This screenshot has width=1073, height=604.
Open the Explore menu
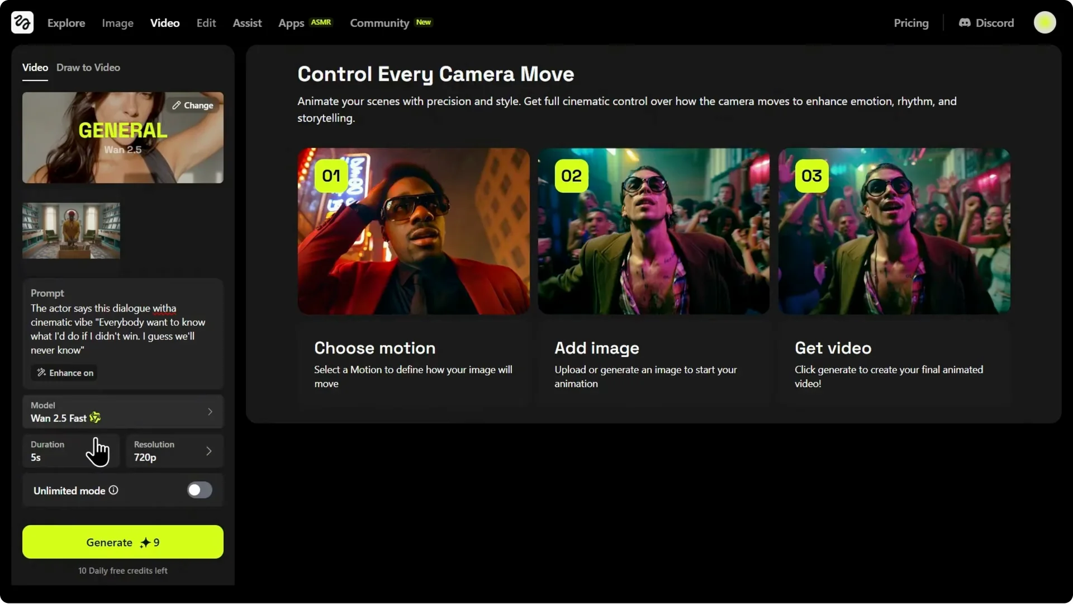tap(66, 23)
